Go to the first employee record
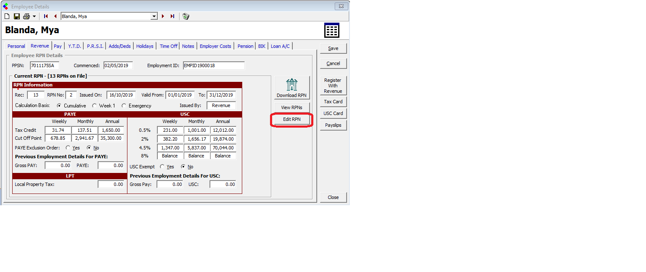 pos(46,16)
